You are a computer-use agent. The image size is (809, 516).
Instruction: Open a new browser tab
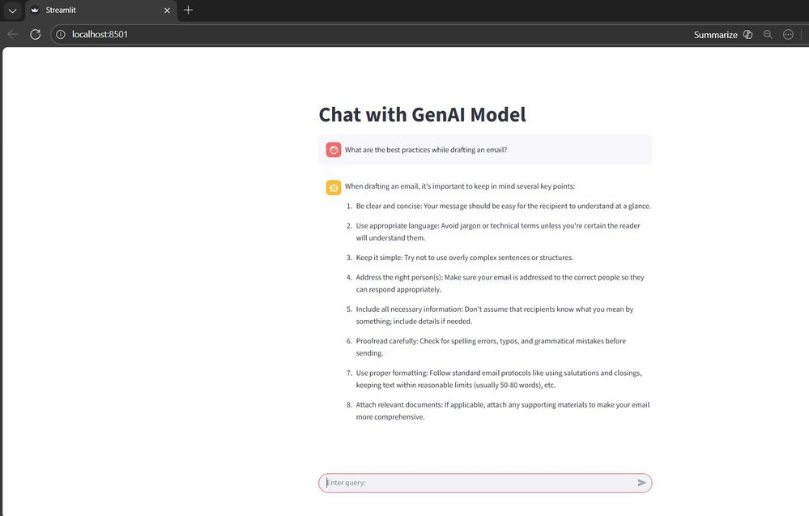coord(189,10)
